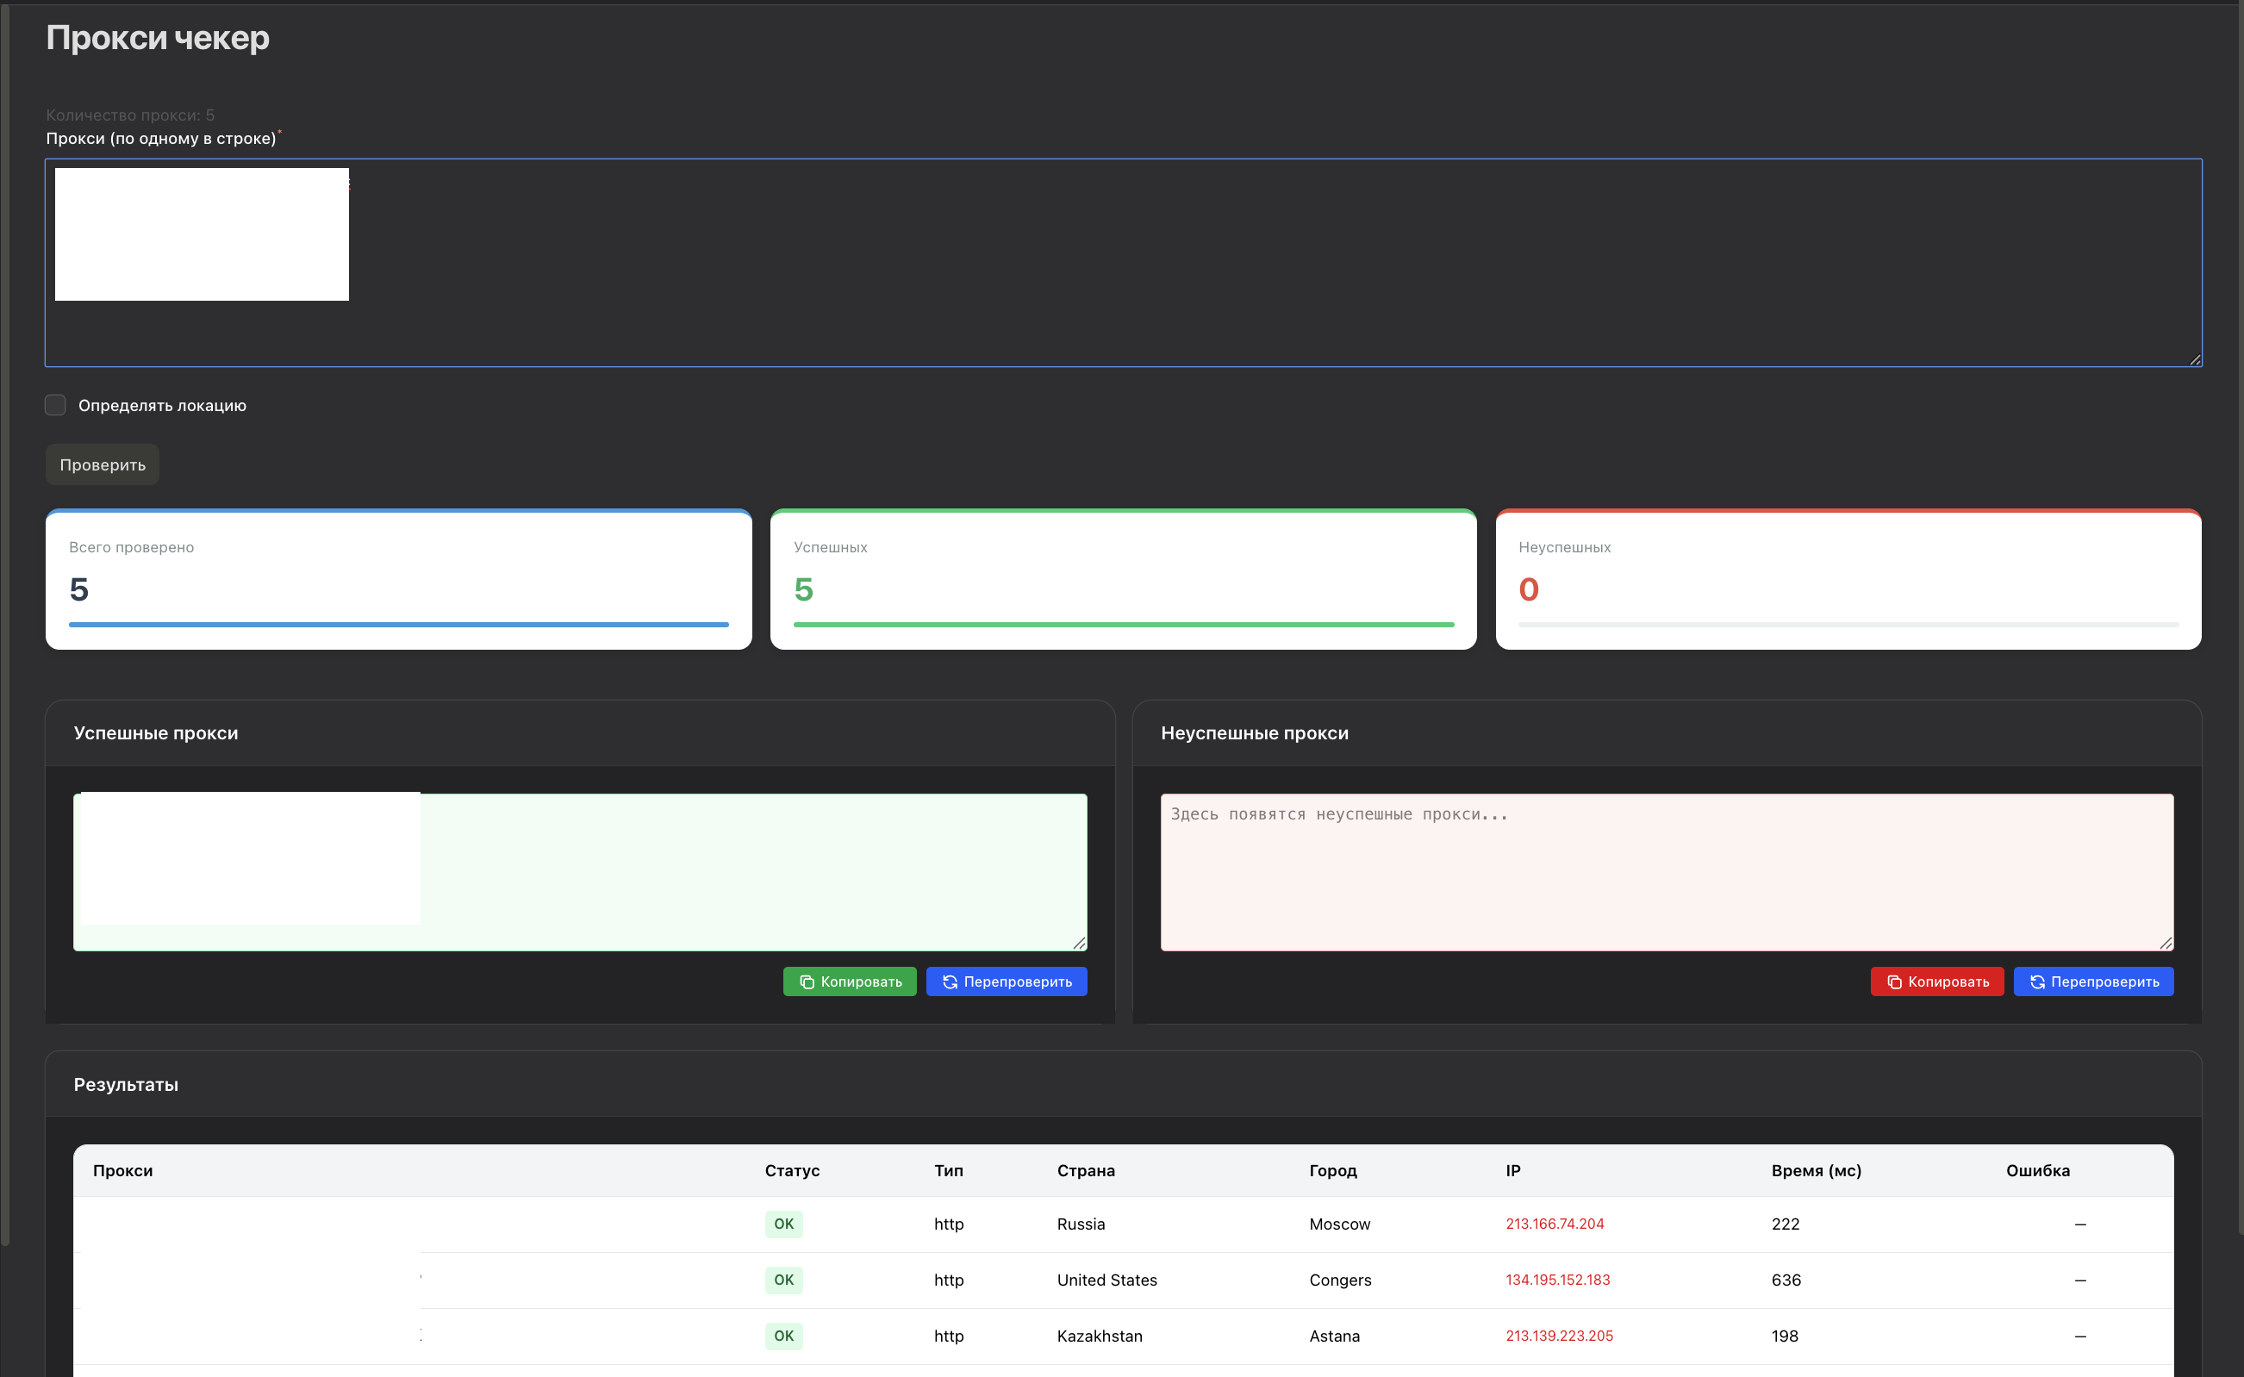
Task: Click refresh icon in failed proxies Перепроверить
Action: tap(2037, 981)
